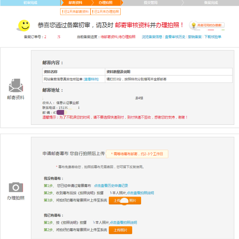239x239 pixels.
Task: Select the 邮寄资料 progress step
Action: tap(75, 3)
